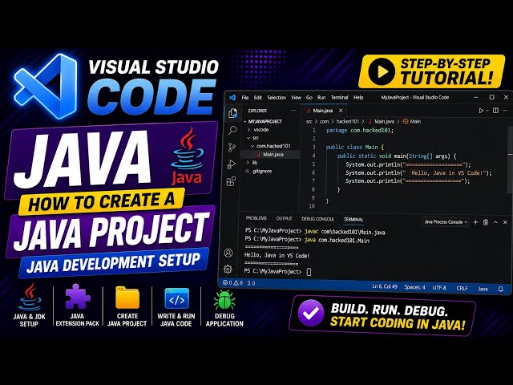Switch to the Problems panel tab

click(256, 218)
